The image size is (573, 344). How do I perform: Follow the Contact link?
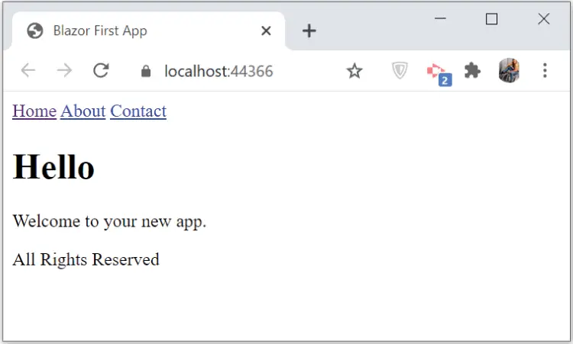click(138, 111)
